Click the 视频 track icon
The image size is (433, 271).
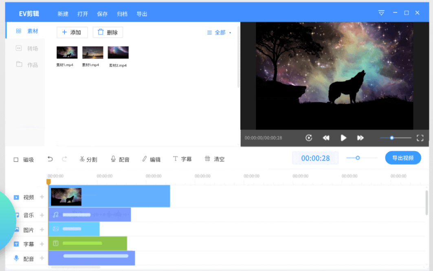16,197
